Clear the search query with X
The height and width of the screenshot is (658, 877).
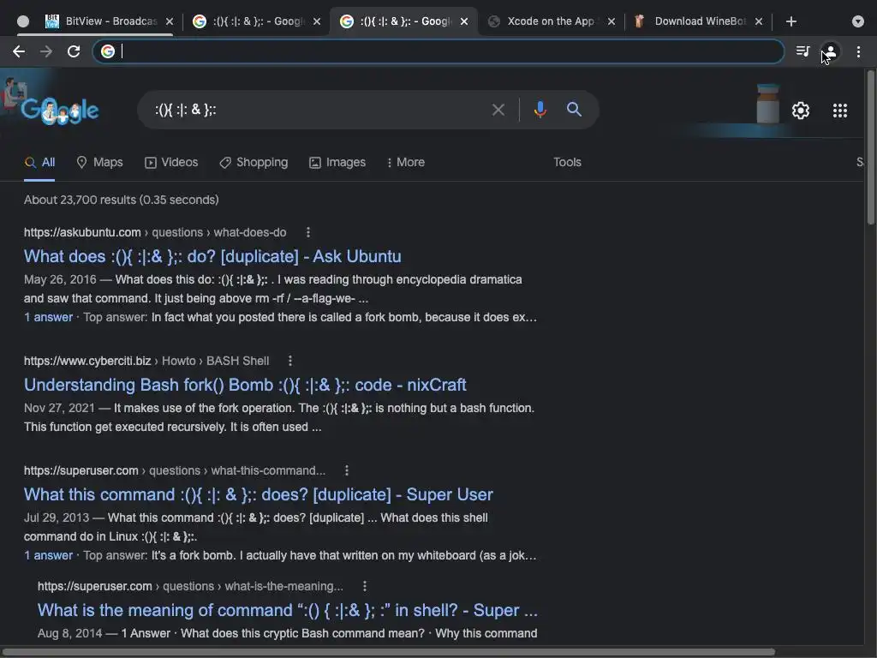[x=498, y=110]
